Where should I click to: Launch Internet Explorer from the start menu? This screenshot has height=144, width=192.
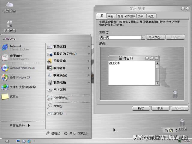(x=23, y=48)
